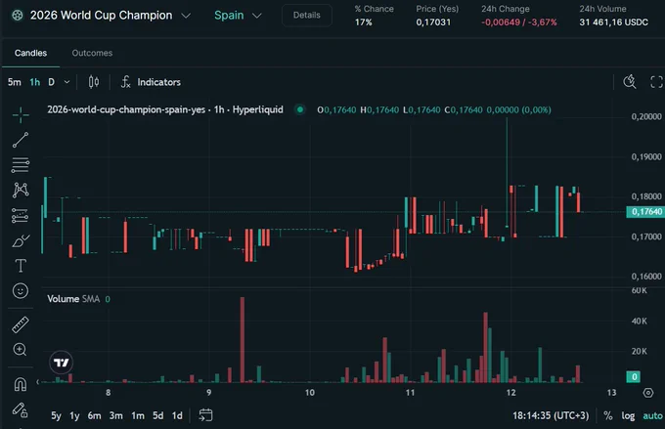
Task: Click the 17% chance value
Action: pyautogui.click(x=364, y=22)
